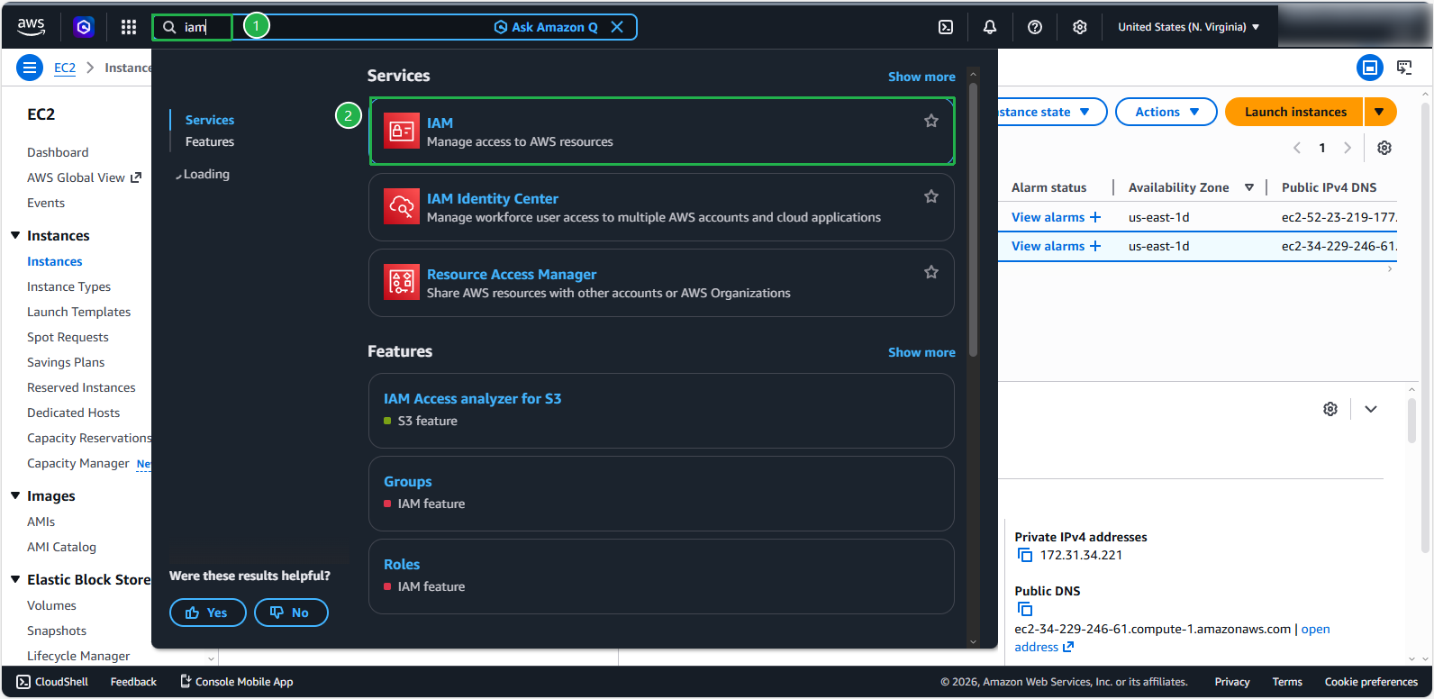Click the external link icon beside open address
This screenshot has height=699, width=1434.
click(1068, 647)
